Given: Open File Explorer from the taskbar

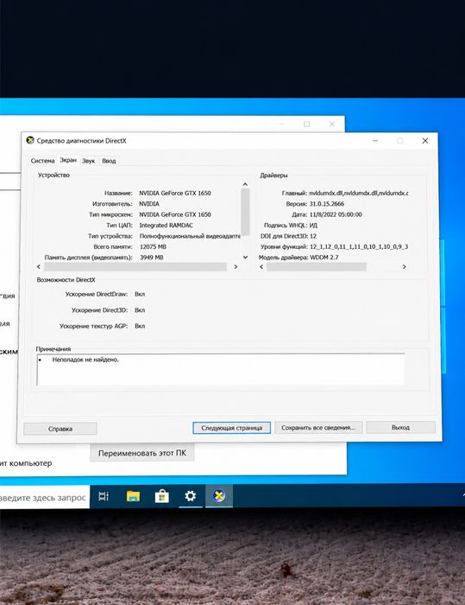Looking at the screenshot, I should pos(133,496).
